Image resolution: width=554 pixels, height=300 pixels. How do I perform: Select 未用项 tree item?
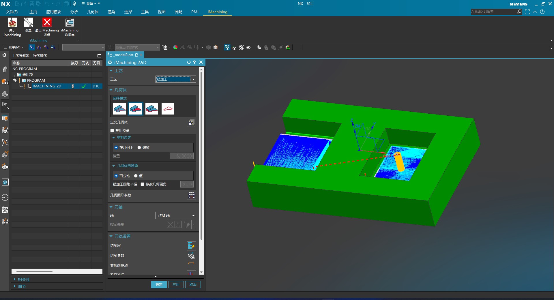pos(28,75)
